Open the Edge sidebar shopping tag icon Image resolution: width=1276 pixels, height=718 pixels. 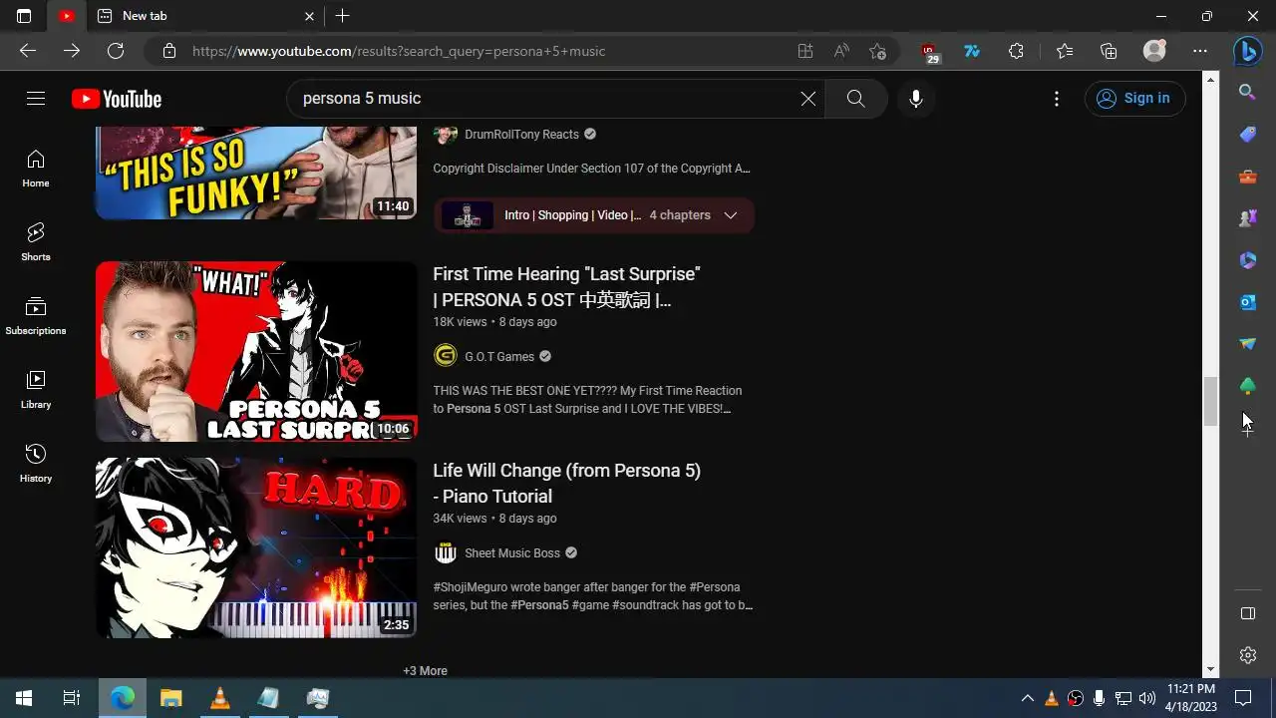coord(1247,135)
